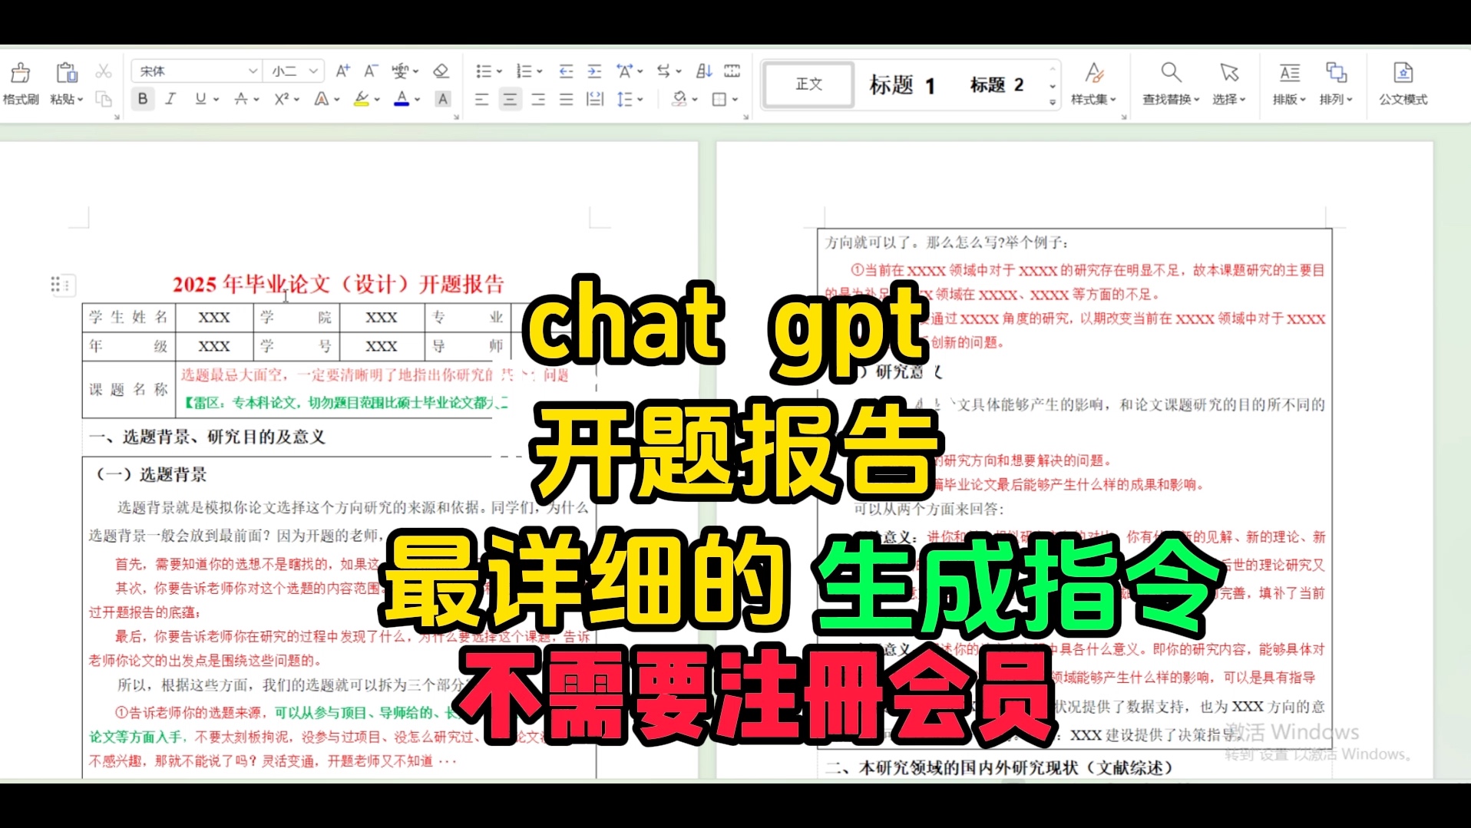Set paragraph alignment to left
Viewport: 1471px width, 828px height.
(481, 99)
